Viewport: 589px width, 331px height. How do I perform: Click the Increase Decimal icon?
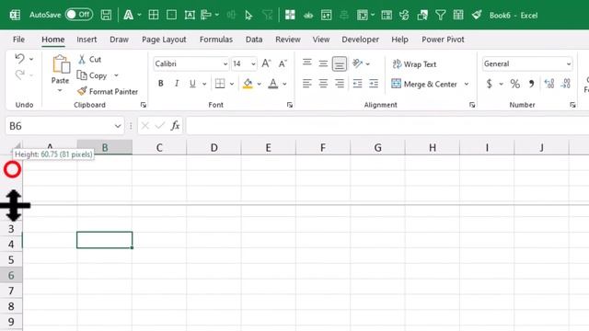(549, 84)
